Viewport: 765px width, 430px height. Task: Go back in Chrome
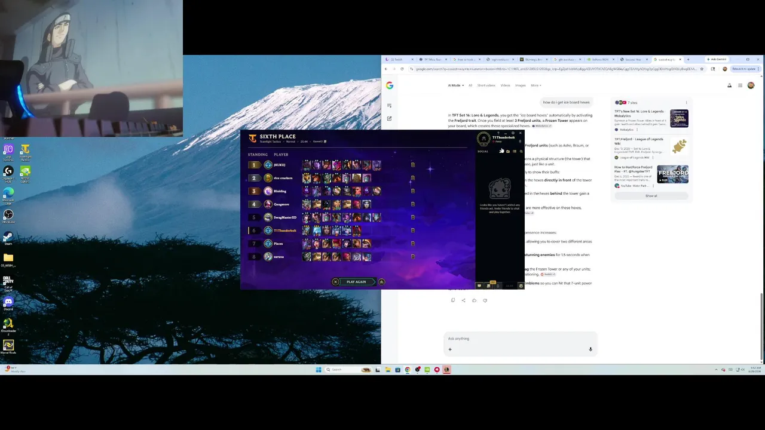[386, 69]
